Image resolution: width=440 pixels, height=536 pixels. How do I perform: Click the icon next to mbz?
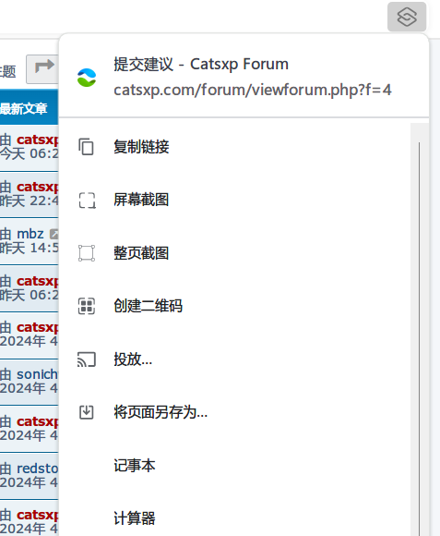[x=54, y=234]
